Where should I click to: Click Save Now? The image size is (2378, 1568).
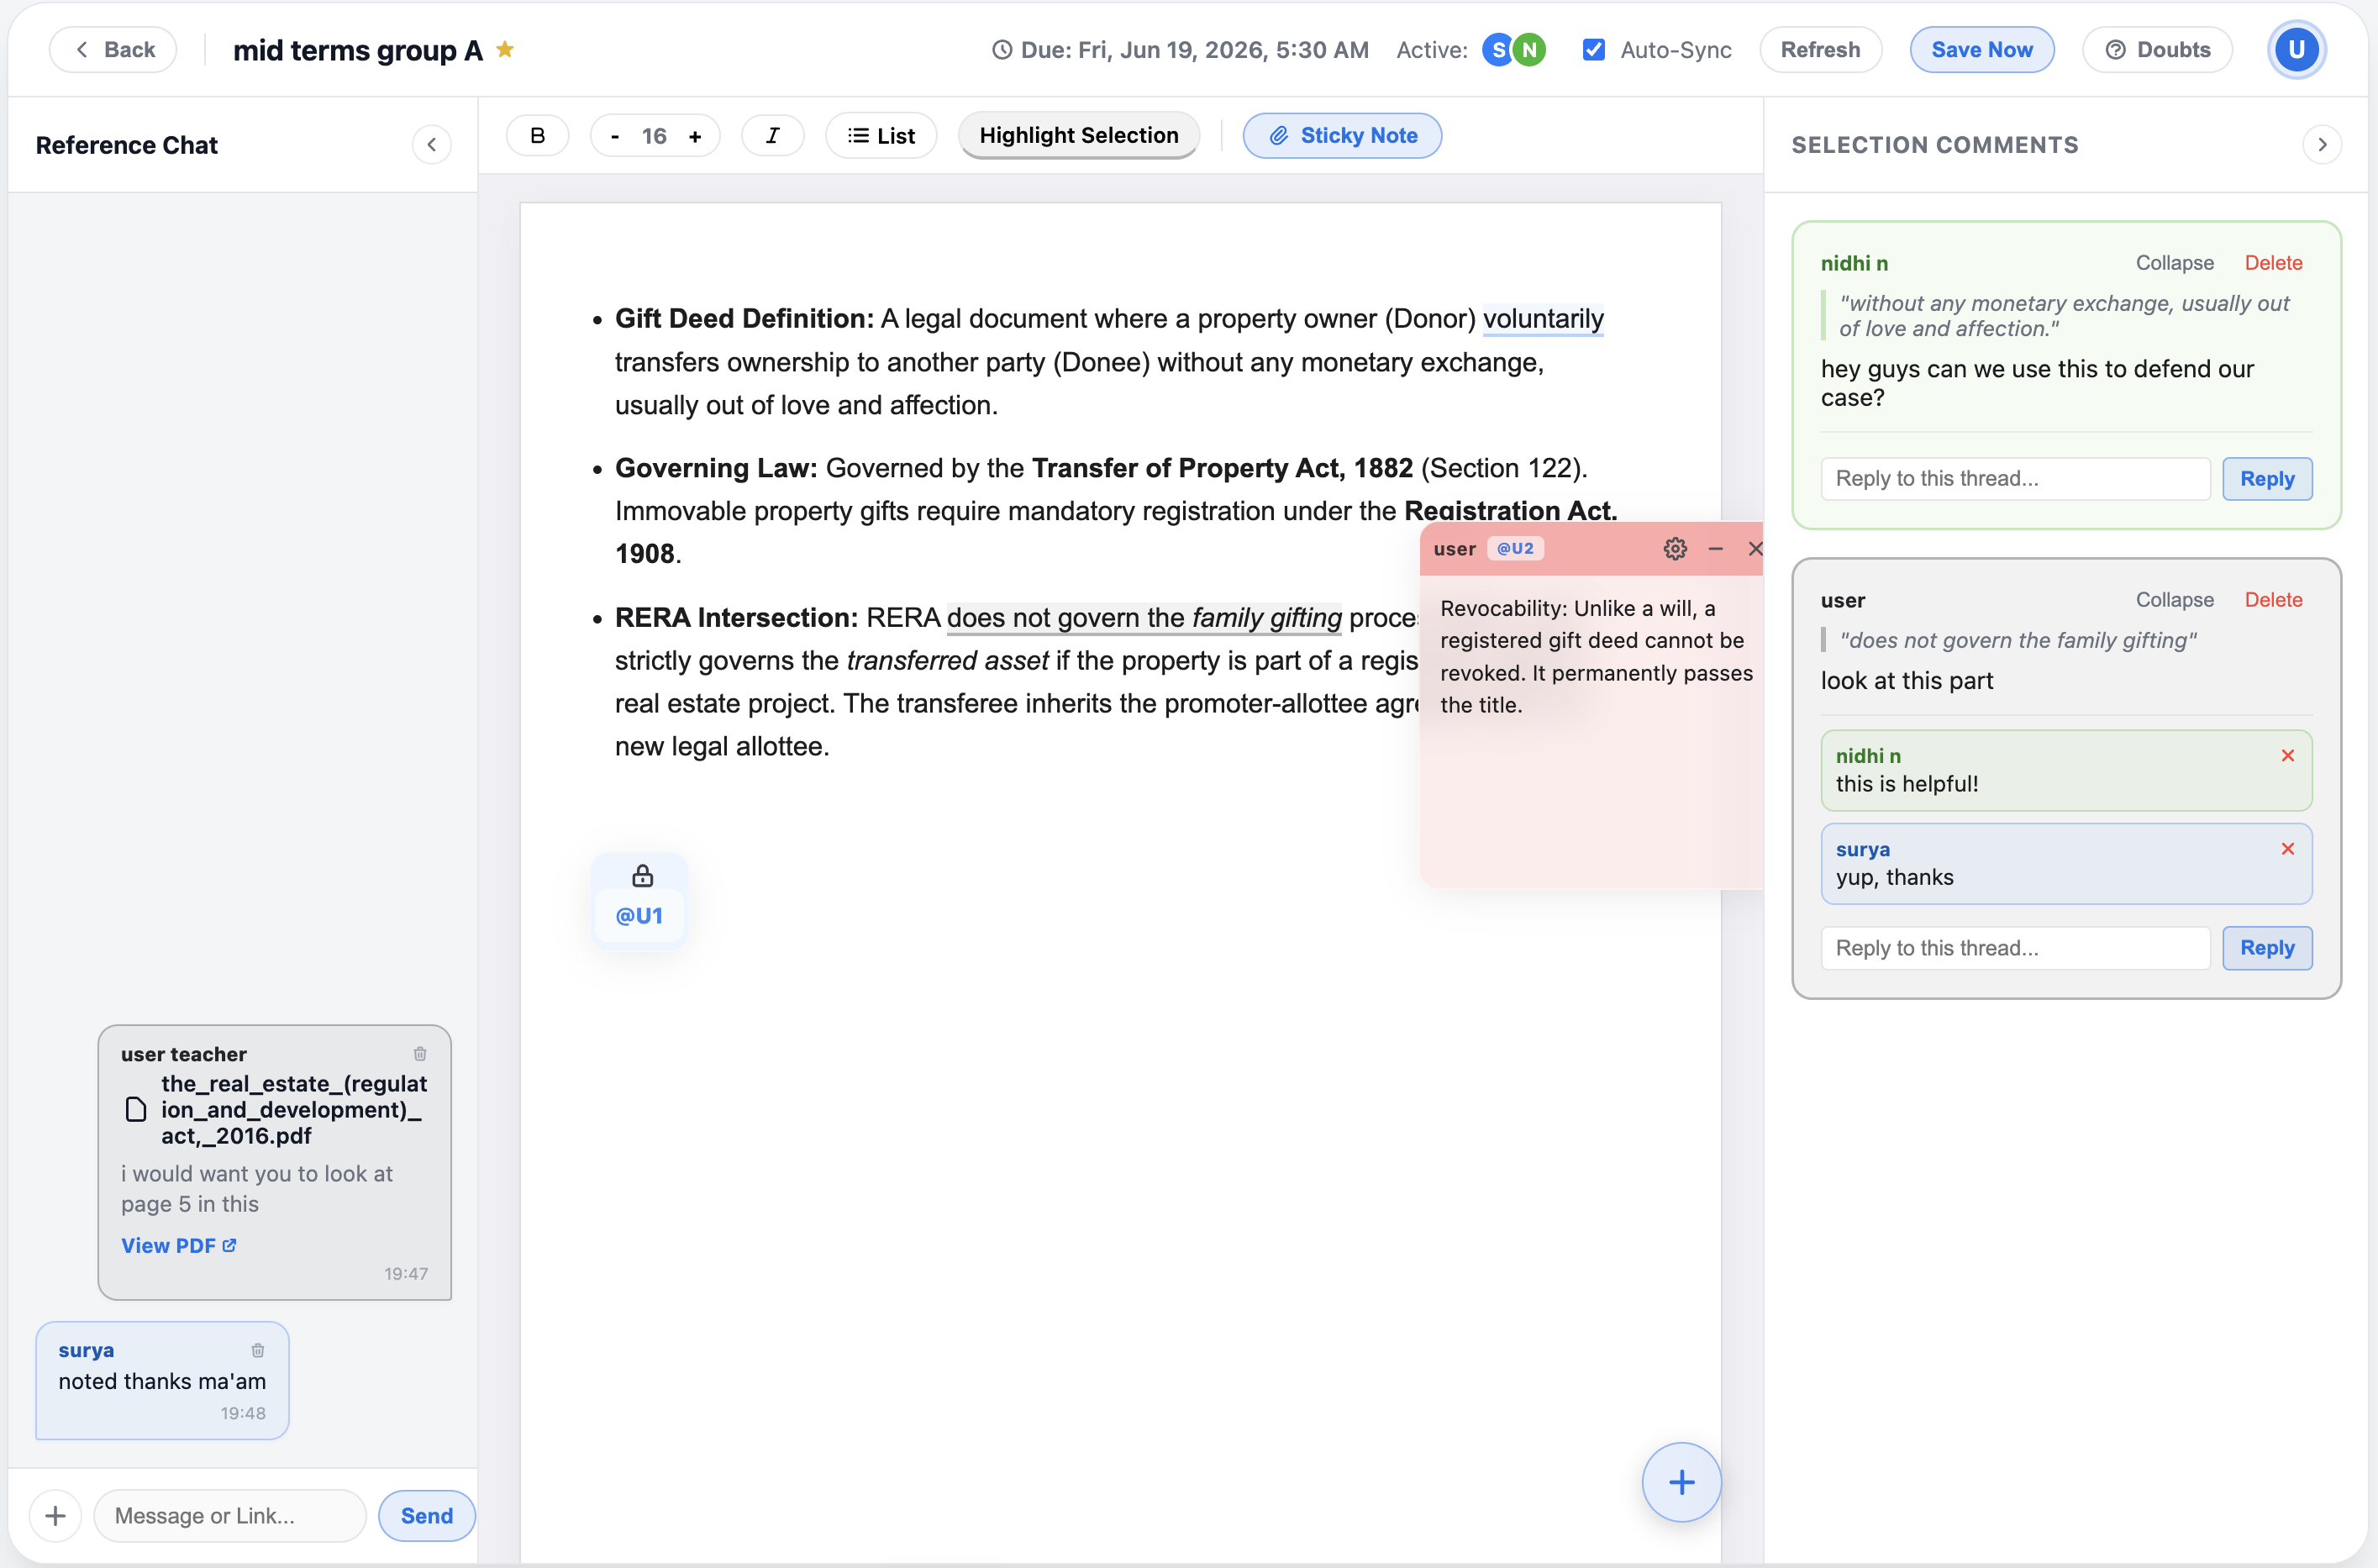(x=1981, y=50)
